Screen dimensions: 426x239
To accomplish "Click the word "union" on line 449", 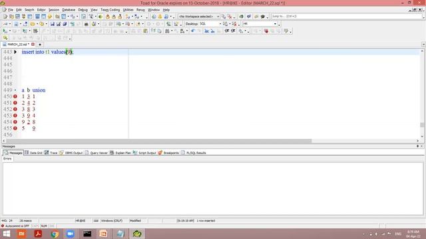I will click(x=39, y=90).
